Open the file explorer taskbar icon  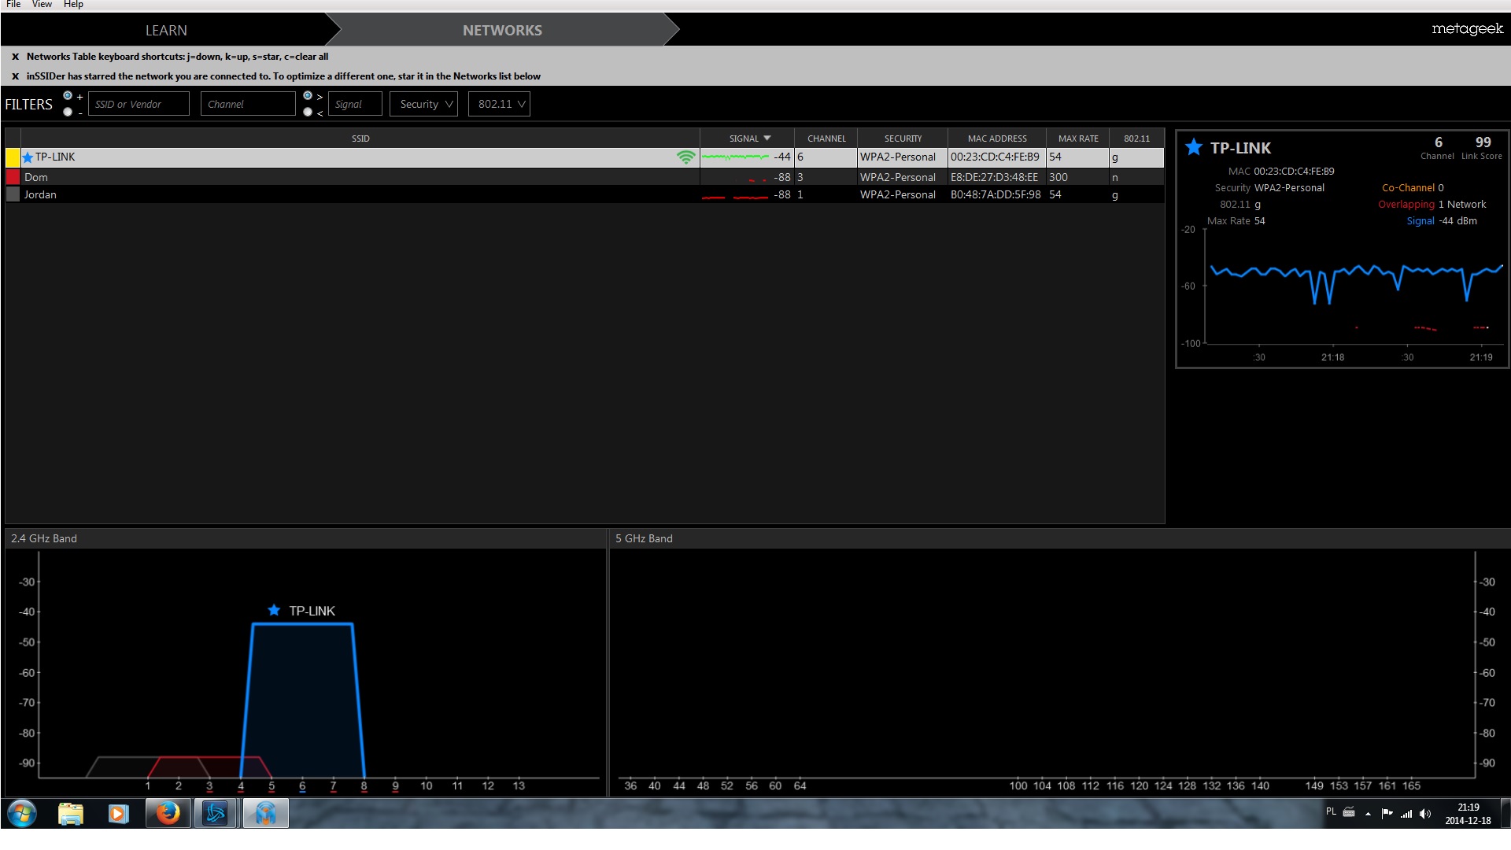pyautogui.click(x=71, y=813)
